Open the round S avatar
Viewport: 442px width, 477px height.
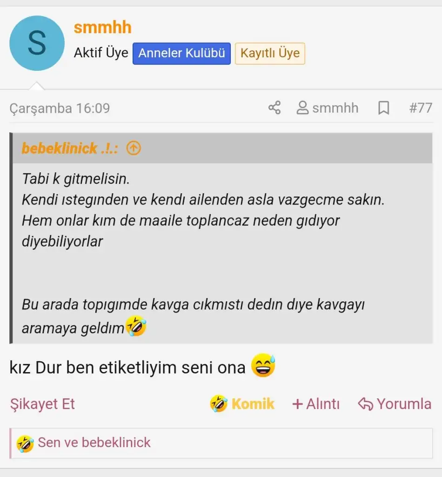point(37,43)
